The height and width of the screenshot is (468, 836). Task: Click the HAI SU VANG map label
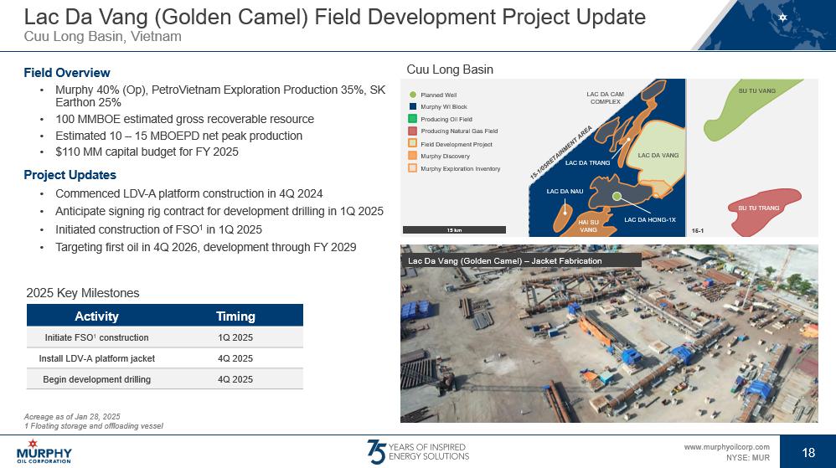coord(589,226)
